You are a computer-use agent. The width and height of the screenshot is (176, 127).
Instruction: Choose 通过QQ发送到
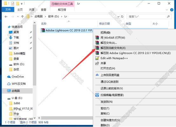click(x=135, y=82)
